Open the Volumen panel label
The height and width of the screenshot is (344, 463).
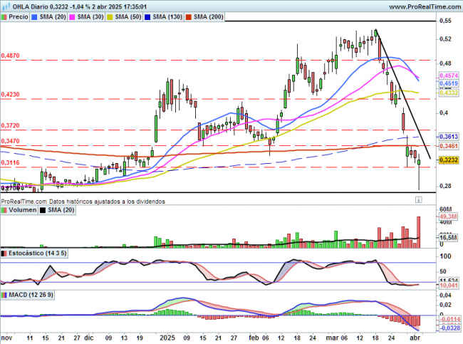(23, 210)
